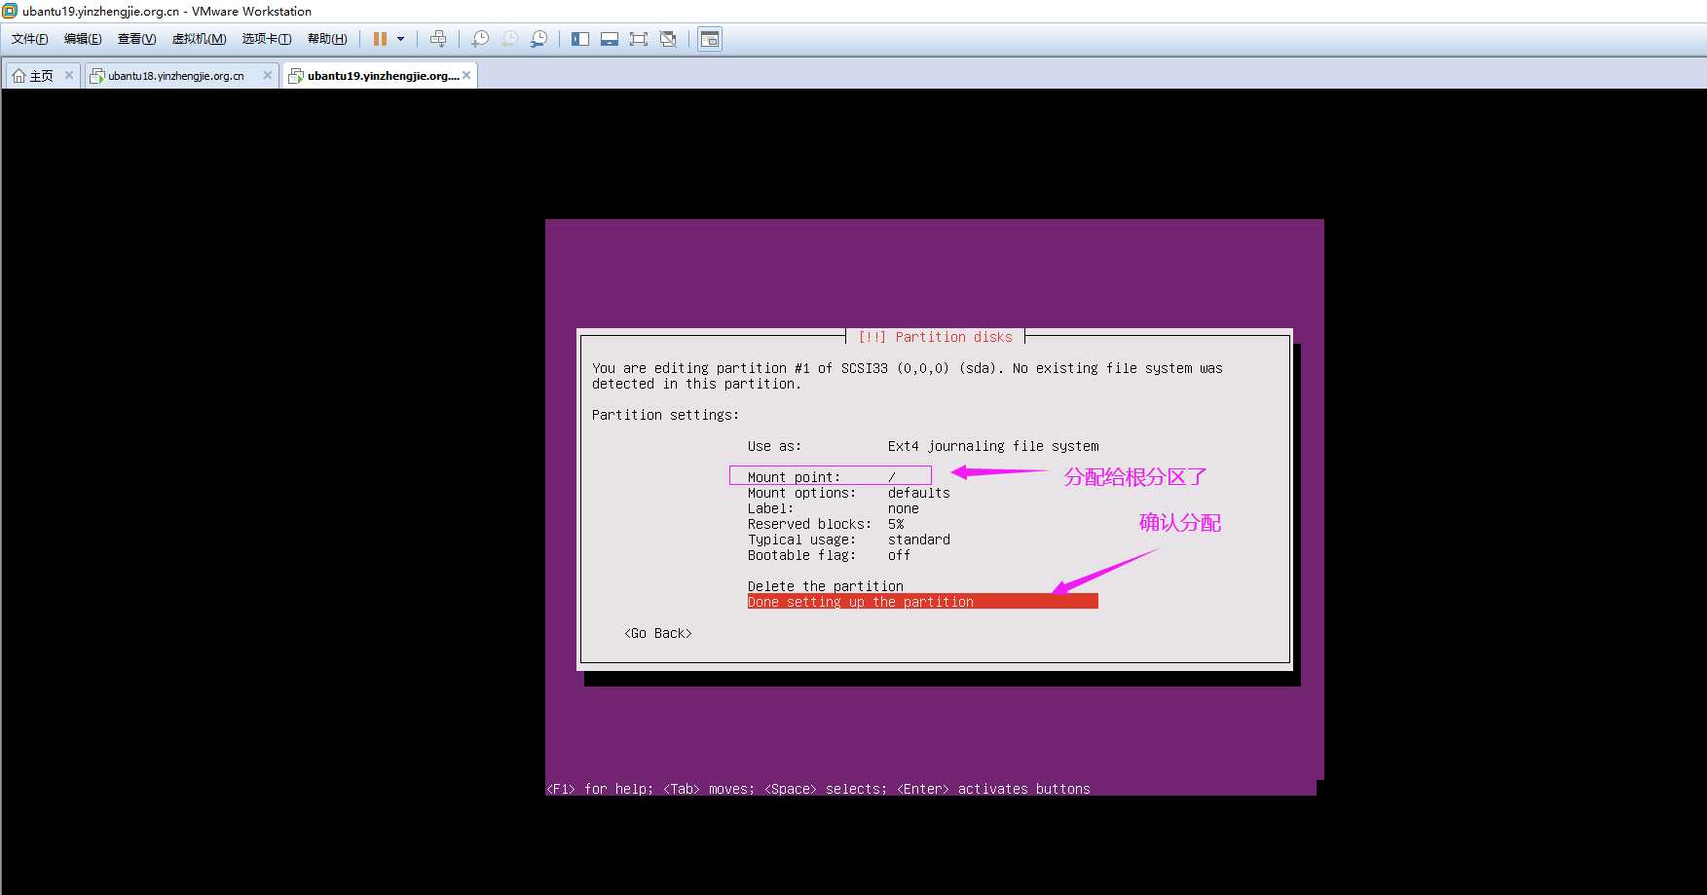Revert to the previous snapshot
The image size is (1707, 895).
point(509,39)
